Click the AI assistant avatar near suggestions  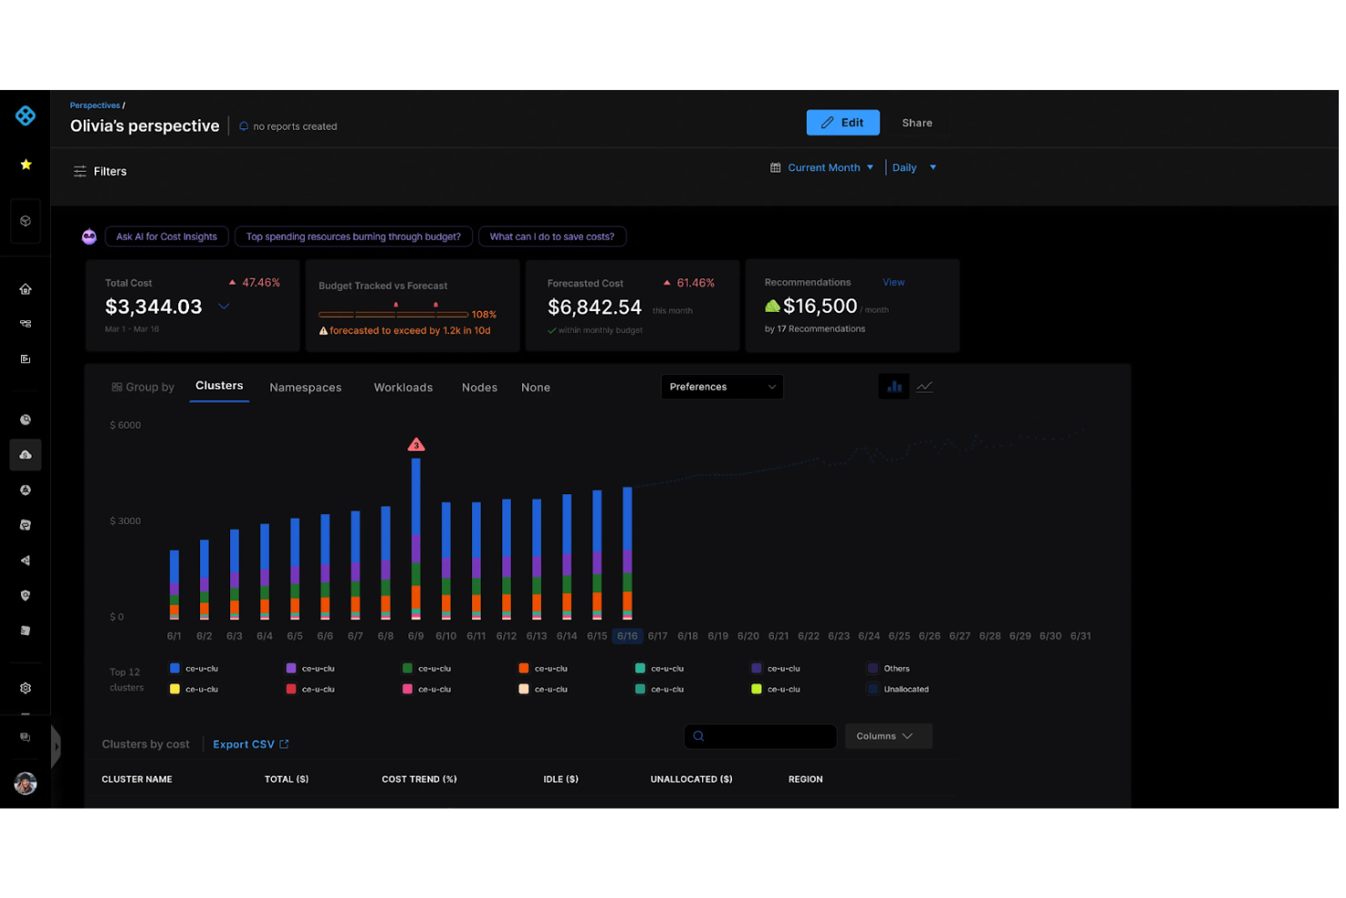(88, 236)
